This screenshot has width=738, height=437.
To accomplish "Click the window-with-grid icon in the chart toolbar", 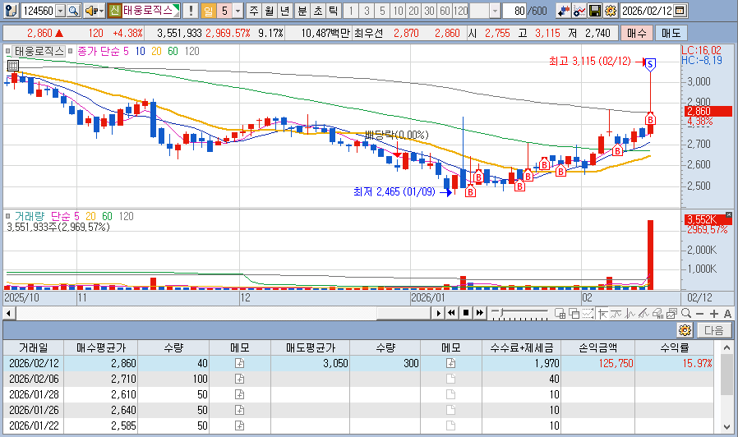I will [x=560, y=313].
